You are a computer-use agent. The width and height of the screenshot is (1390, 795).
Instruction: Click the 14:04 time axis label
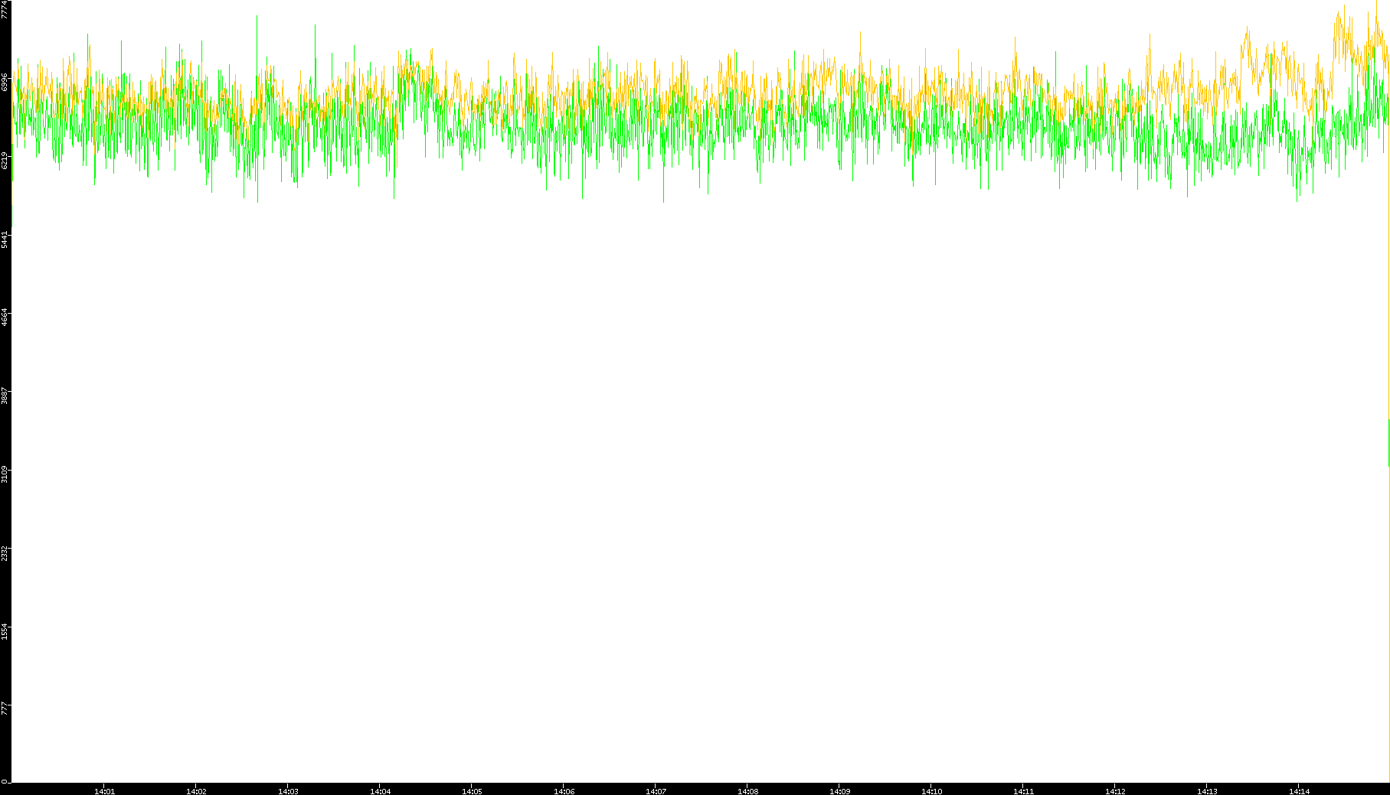coord(380,791)
